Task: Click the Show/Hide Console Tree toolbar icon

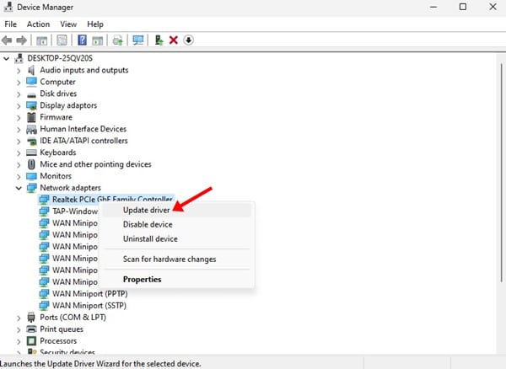Action: (x=41, y=40)
